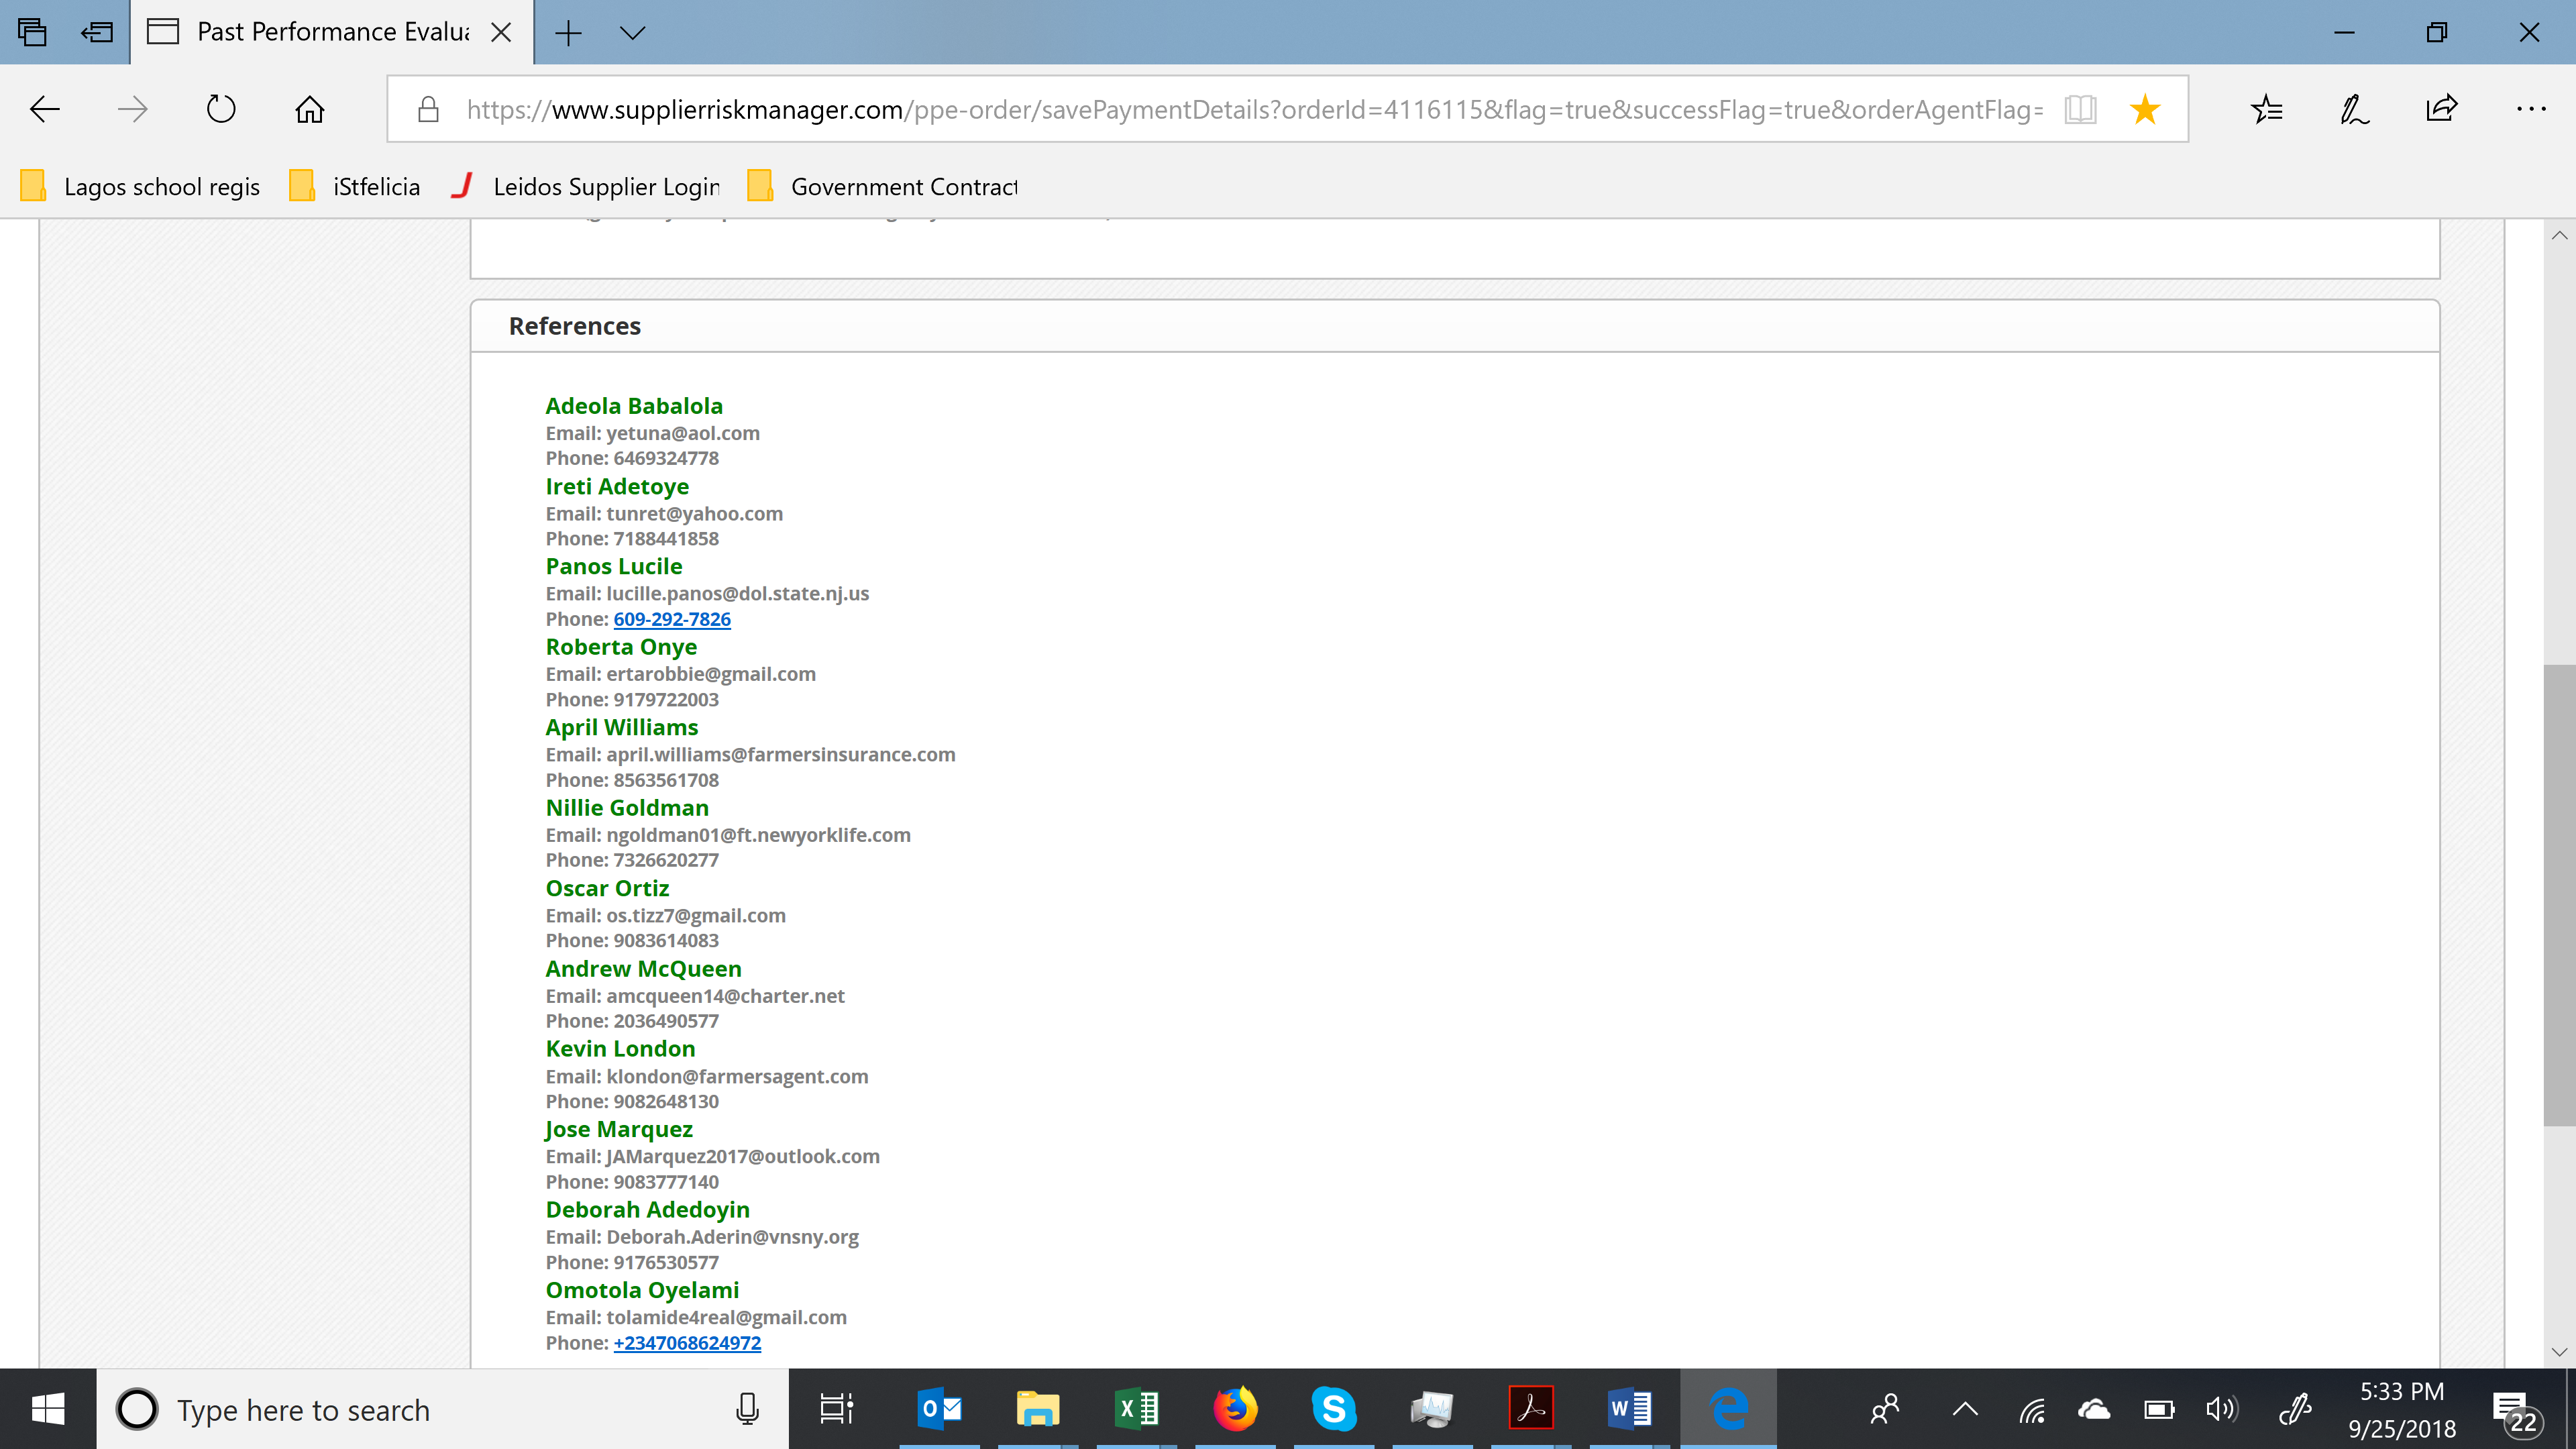
Task: Click the browser Back arrow
Action: click(x=45, y=109)
